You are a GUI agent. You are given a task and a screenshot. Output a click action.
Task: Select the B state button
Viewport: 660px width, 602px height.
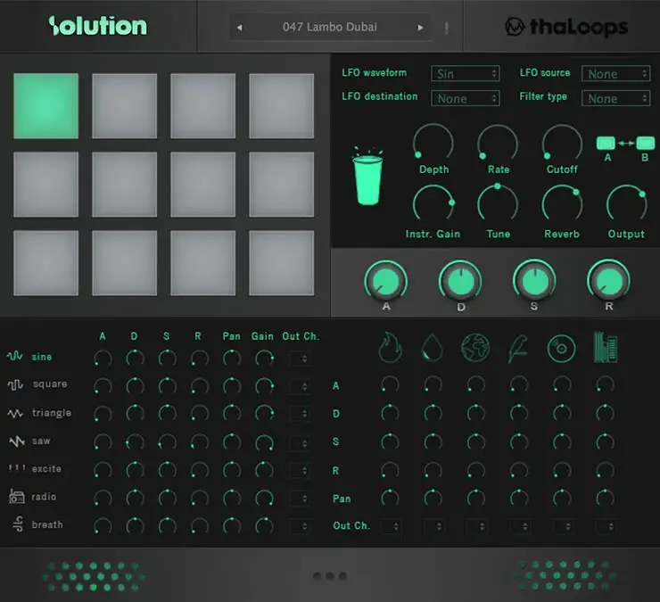tap(645, 143)
